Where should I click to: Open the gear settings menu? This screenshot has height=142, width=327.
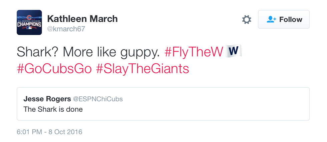(x=247, y=20)
